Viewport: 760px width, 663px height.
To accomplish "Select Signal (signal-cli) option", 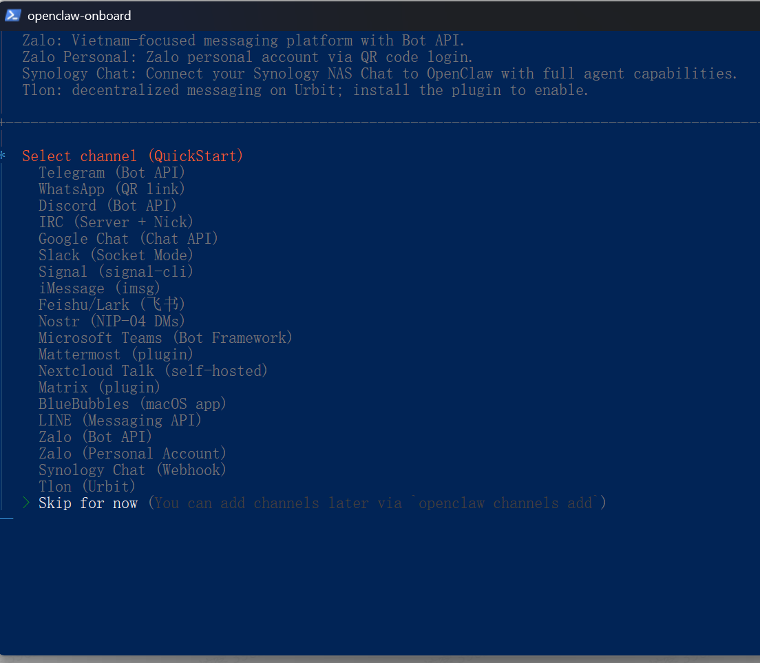I will point(116,272).
